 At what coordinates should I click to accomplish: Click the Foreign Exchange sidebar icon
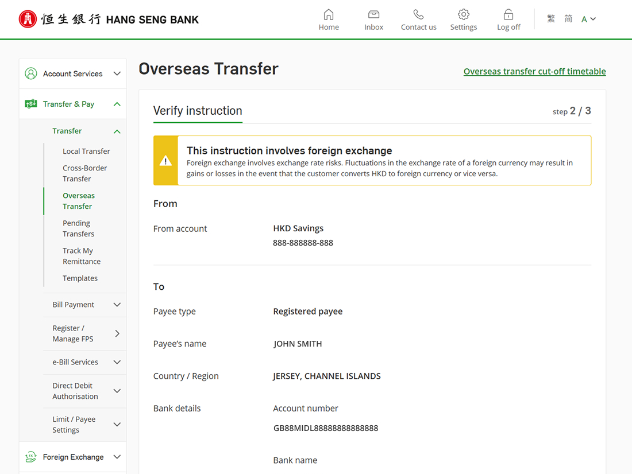coord(31,457)
